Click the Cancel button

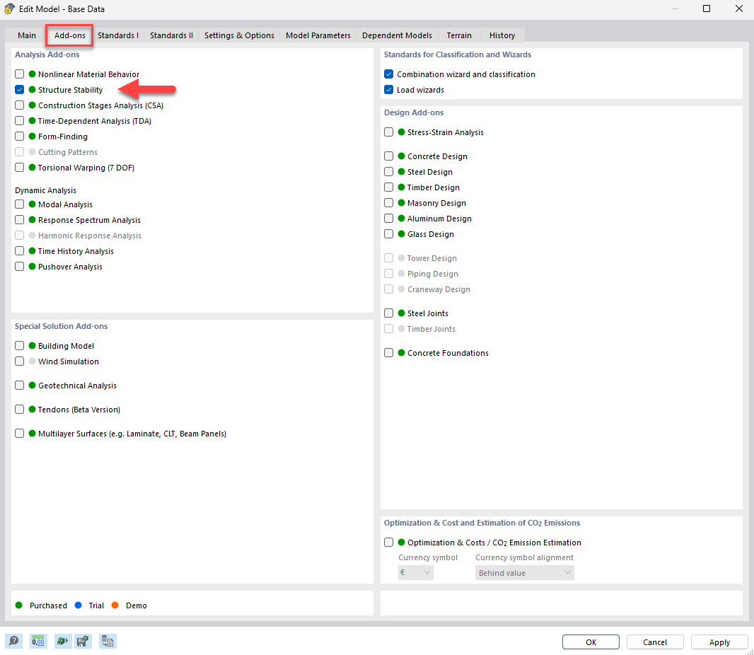pyautogui.click(x=655, y=642)
